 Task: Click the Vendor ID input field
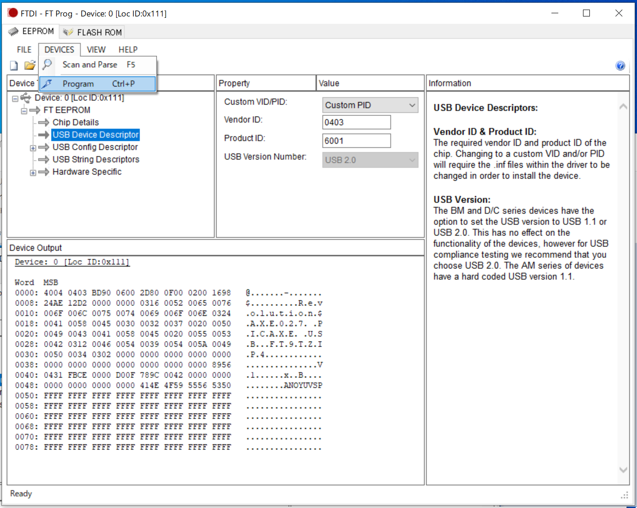pos(356,122)
